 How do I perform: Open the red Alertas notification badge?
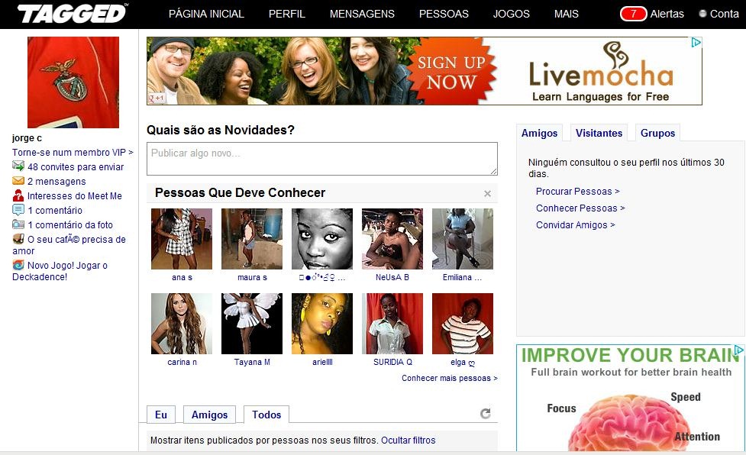coord(633,14)
